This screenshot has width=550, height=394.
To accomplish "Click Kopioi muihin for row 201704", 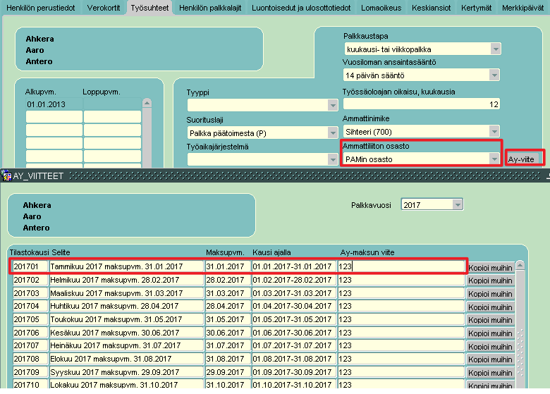I will 490,307.
